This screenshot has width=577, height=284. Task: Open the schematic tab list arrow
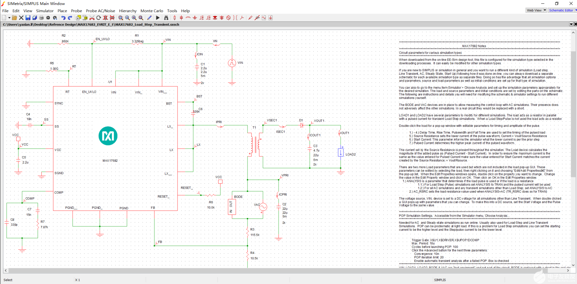pyautogui.click(x=571, y=24)
